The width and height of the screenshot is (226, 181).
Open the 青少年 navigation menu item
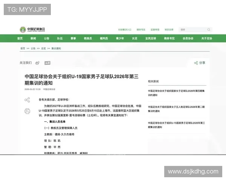coord(120,38)
